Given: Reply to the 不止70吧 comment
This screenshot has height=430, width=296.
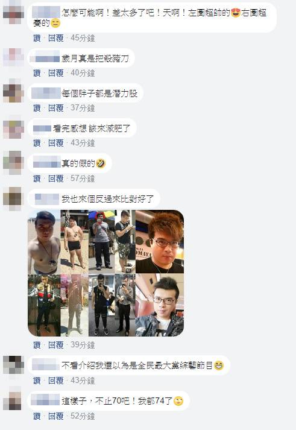Looking at the screenshot, I should click(56, 416).
